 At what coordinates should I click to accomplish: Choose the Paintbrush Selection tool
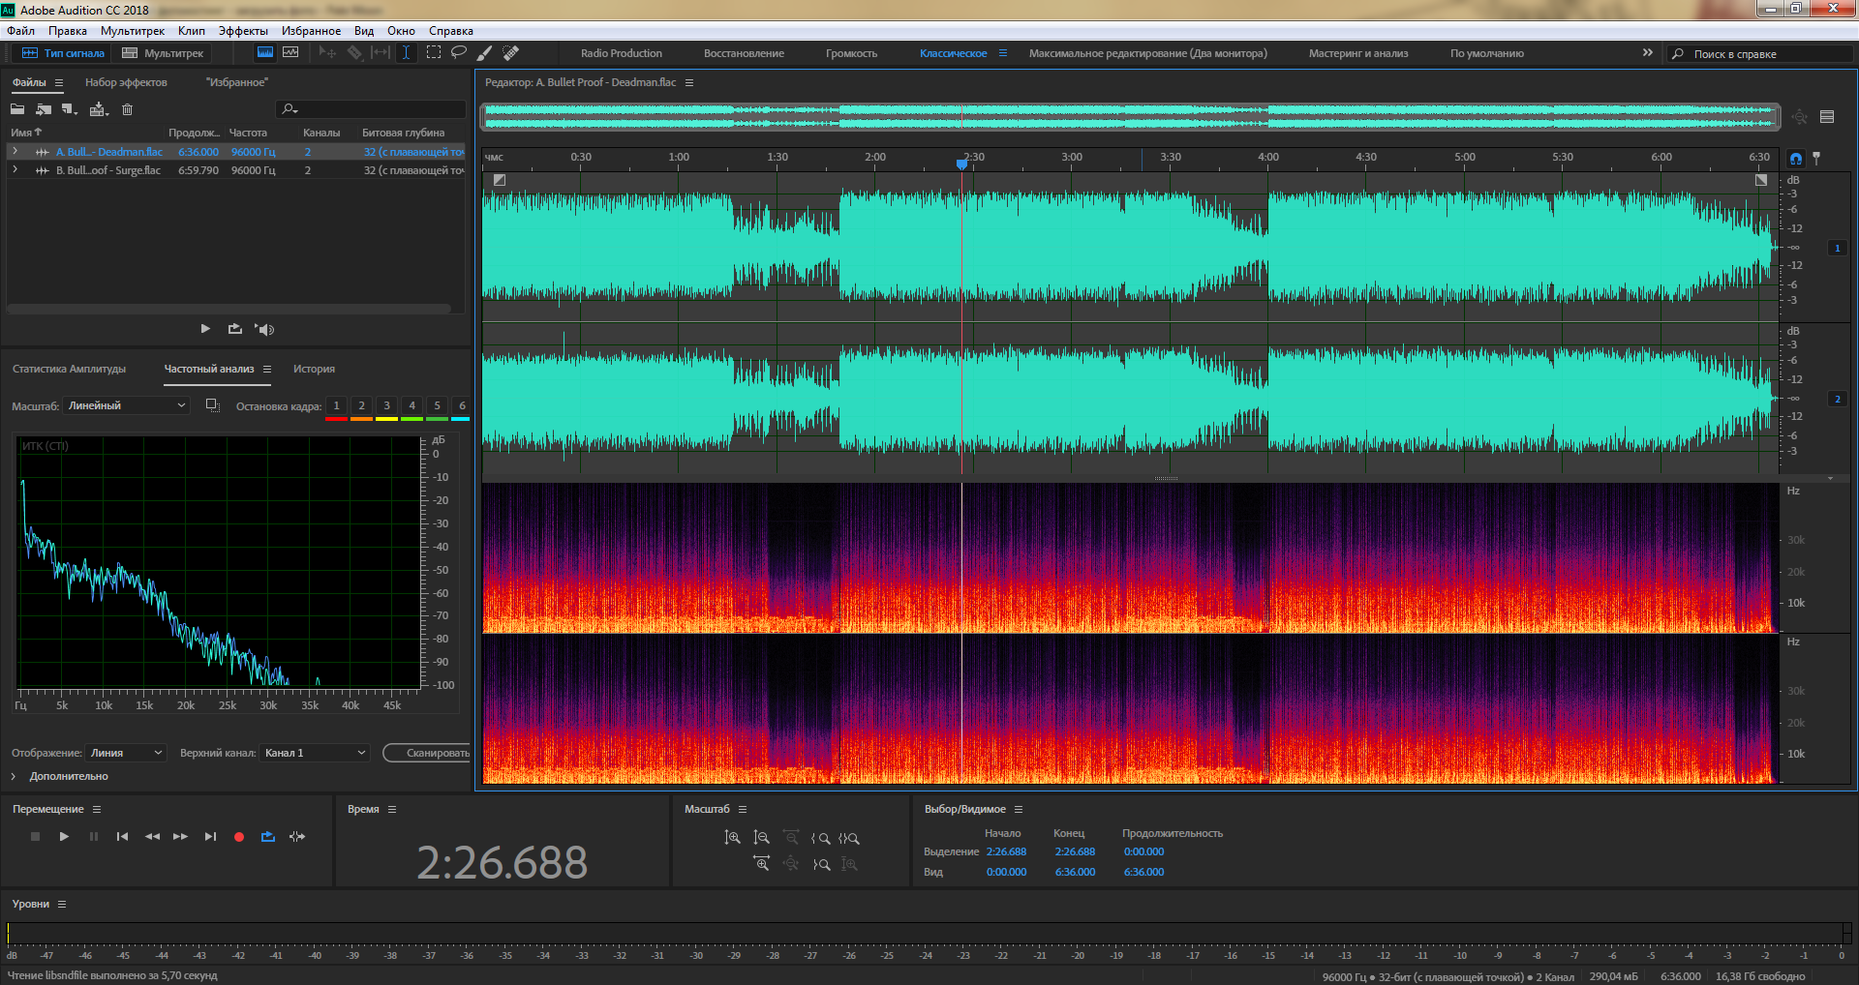click(484, 52)
